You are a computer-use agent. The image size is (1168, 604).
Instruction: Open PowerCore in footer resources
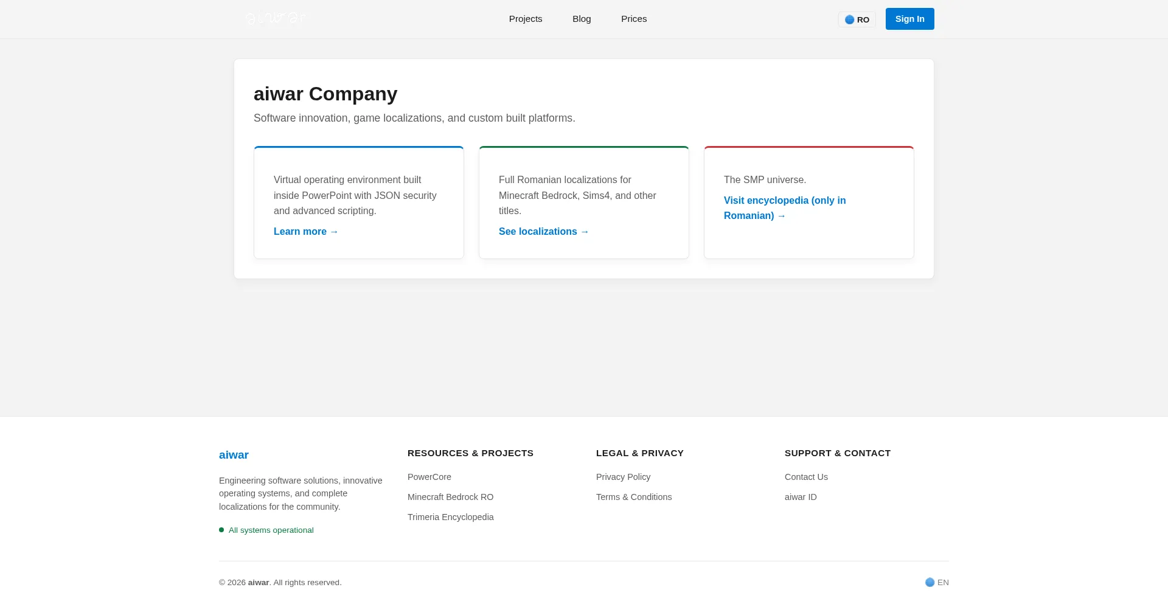pyautogui.click(x=429, y=477)
